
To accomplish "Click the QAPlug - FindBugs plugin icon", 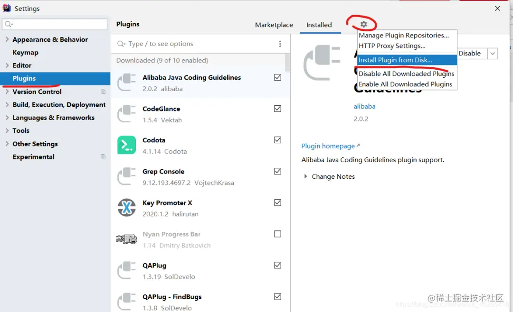I will tap(127, 302).
